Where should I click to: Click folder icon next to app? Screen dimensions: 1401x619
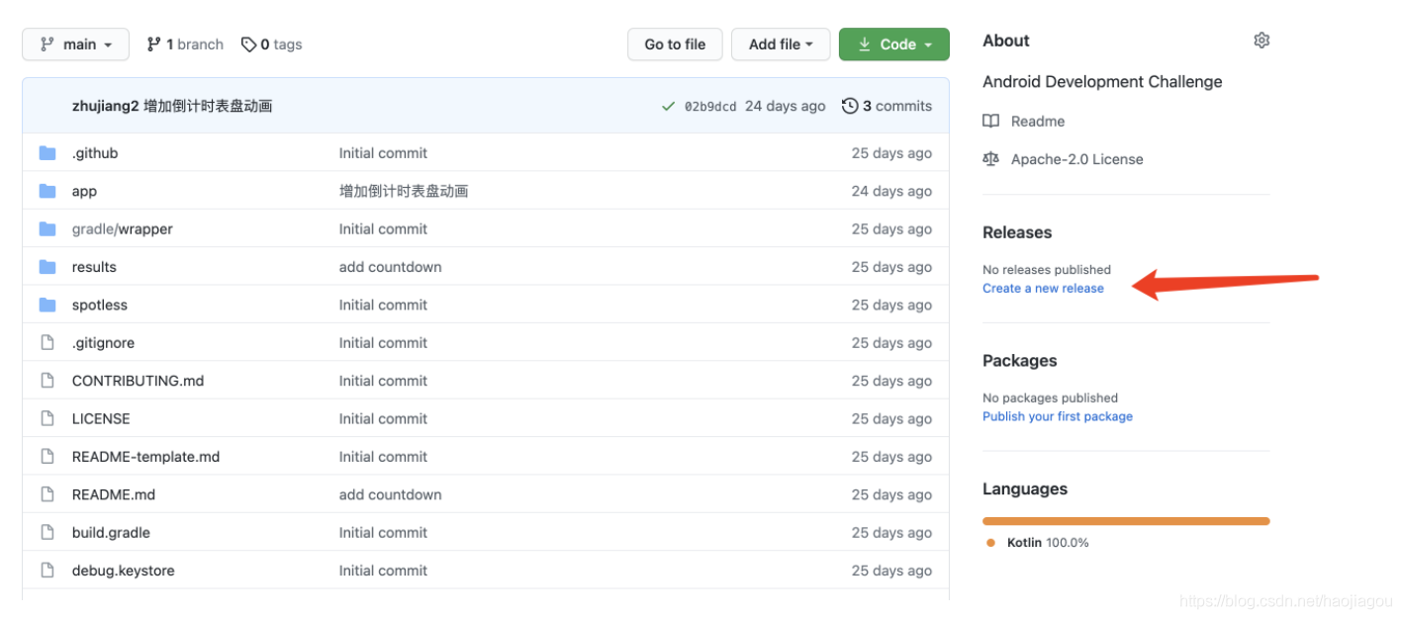pos(47,191)
